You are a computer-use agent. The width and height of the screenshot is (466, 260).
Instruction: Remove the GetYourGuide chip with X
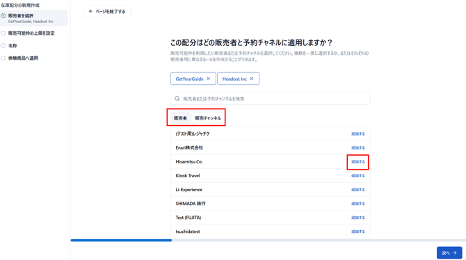tap(209, 79)
